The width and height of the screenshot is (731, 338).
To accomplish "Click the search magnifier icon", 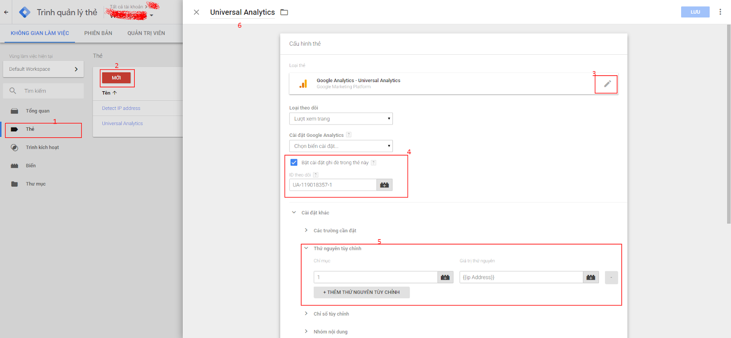I will point(13,91).
